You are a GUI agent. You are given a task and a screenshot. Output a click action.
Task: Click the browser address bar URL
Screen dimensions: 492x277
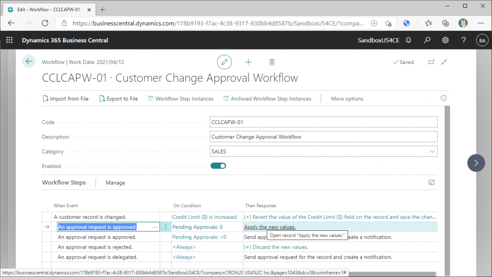point(218,23)
